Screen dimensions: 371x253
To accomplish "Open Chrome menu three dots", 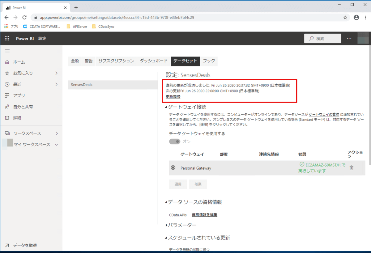I will 366,18.
